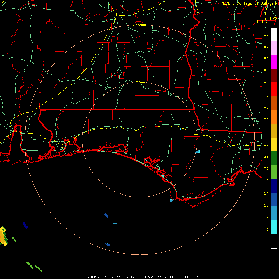Image resolution: width=279 pixels, height=279 pixels.
Task: Pick the navy blue legend band
Action: click(x=274, y=186)
